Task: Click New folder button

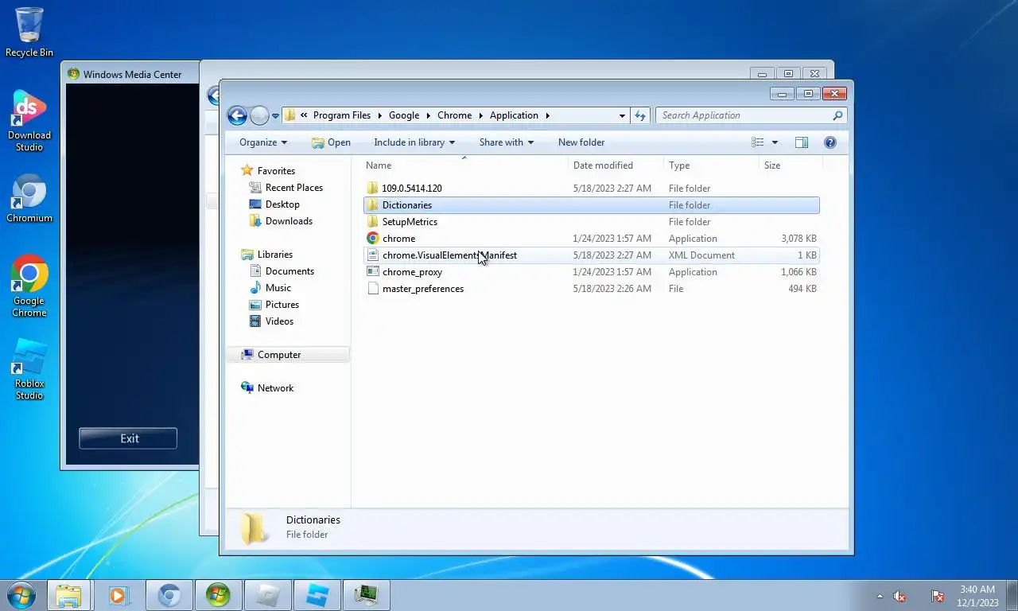Action: tap(581, 142)
